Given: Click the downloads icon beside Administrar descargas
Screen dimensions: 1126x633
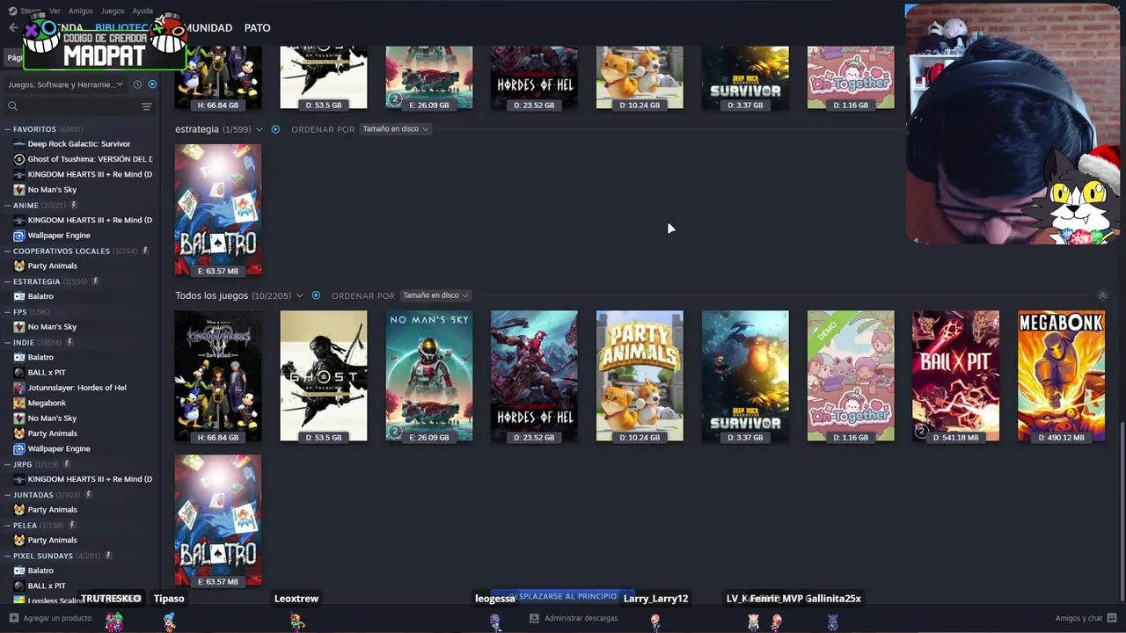Looking at the screenshot, I should click(x=534, y=618).
